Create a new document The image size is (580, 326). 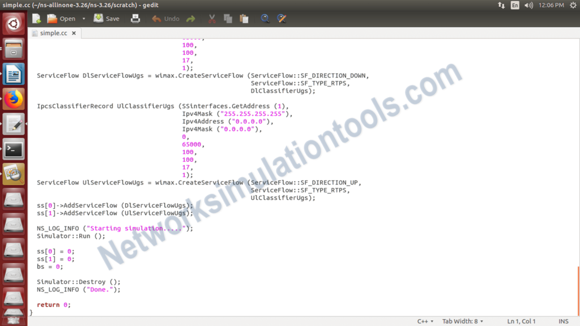[36, 18]
